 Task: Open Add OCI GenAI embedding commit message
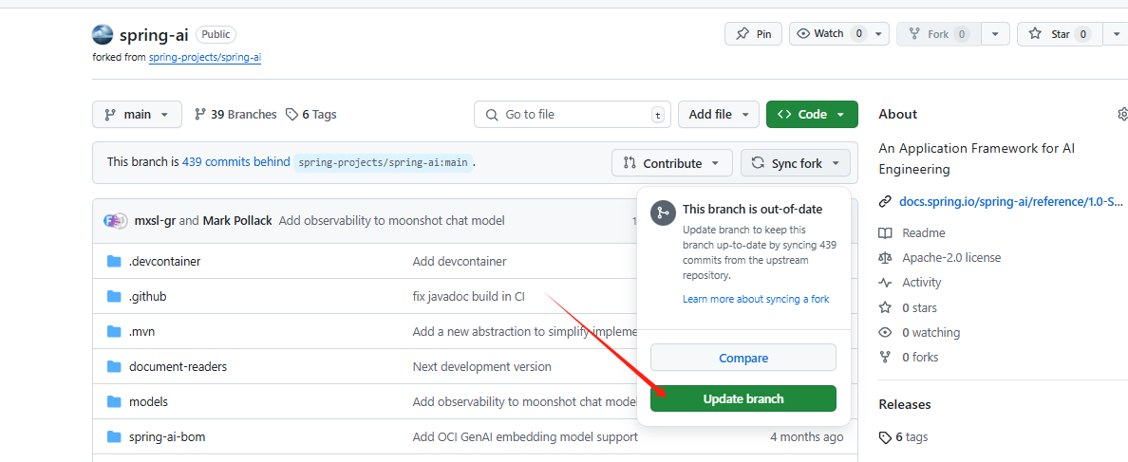[x=525, y=436]
